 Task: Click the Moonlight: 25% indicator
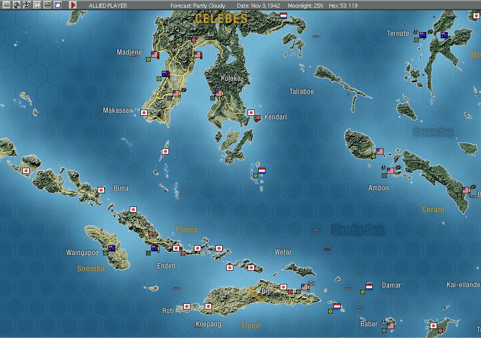tap(305, 6)
